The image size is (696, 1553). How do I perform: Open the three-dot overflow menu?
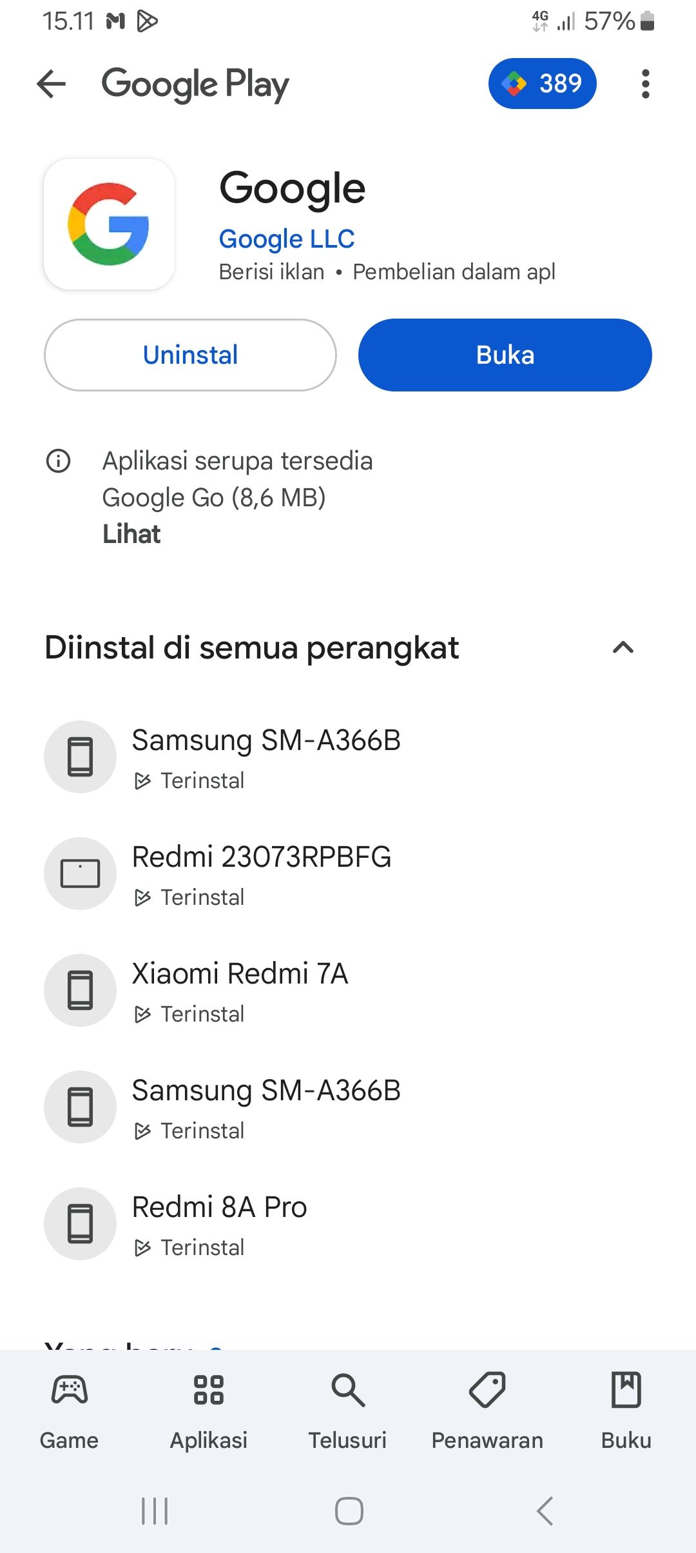[x=646, y=84]
